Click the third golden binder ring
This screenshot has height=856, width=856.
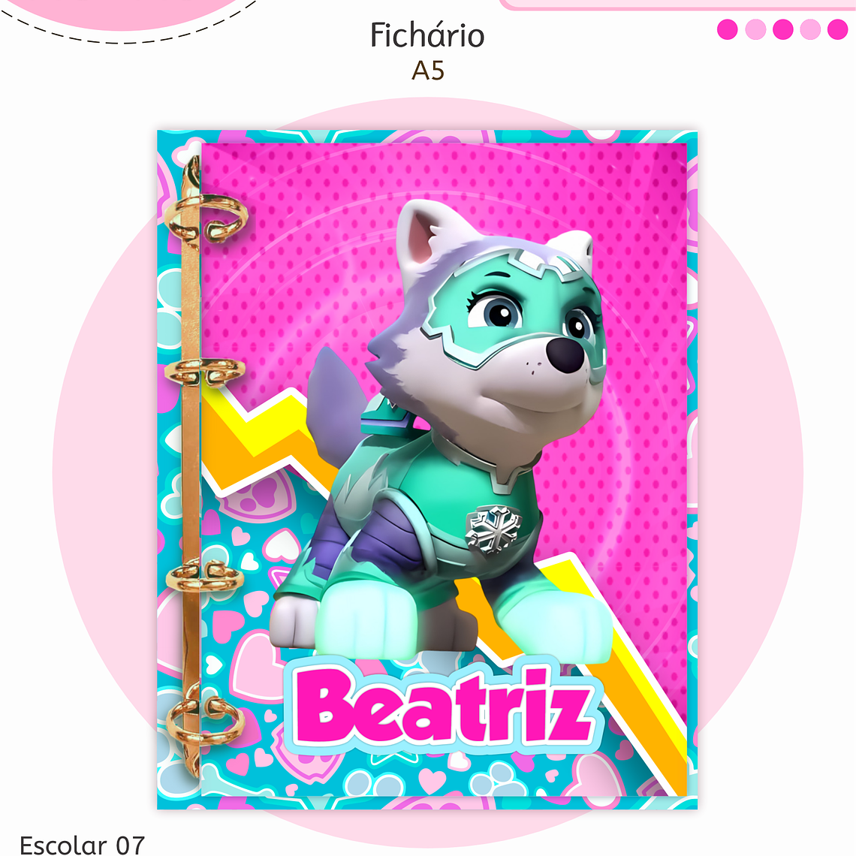click(x=204, y=577)
